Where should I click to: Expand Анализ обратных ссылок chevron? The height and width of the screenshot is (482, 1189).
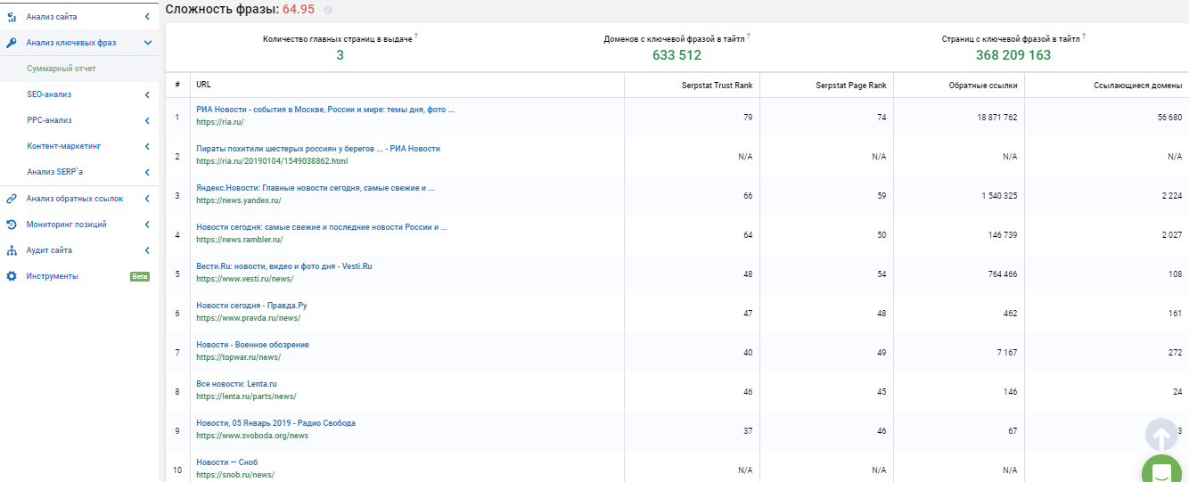(147, 199)
